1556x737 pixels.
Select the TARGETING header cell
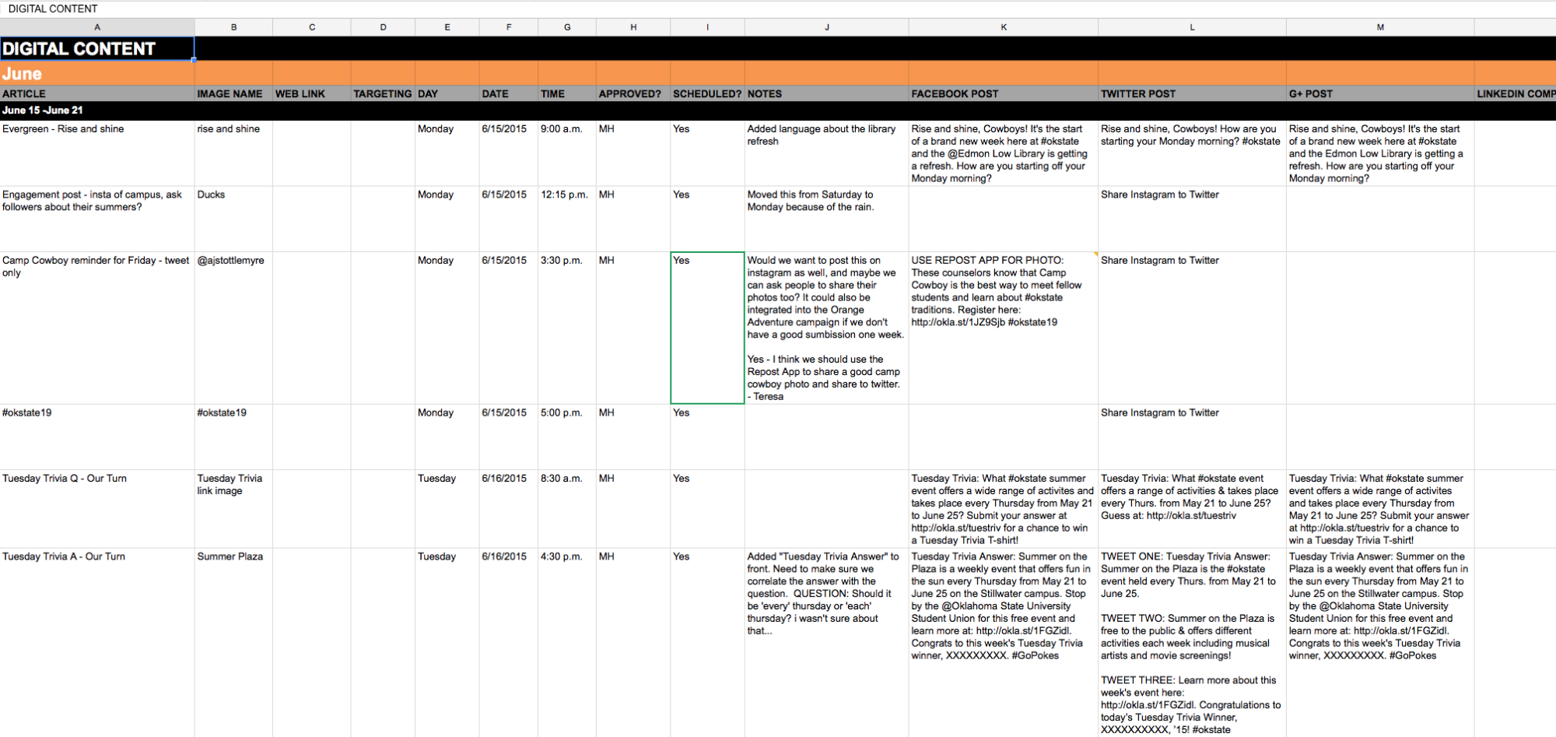click(383, 94)
